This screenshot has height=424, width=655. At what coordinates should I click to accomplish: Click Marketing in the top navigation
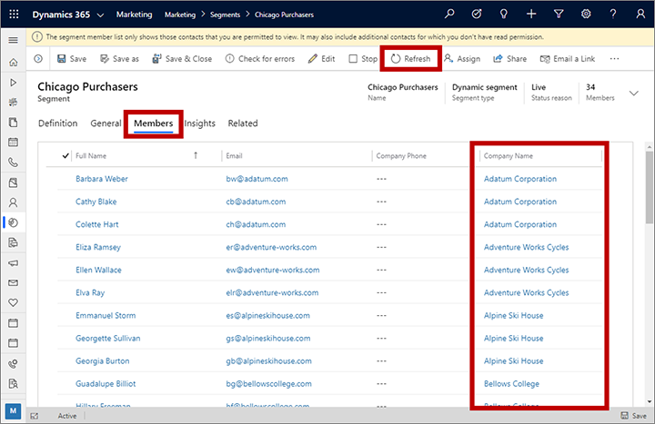coord(134,15)
